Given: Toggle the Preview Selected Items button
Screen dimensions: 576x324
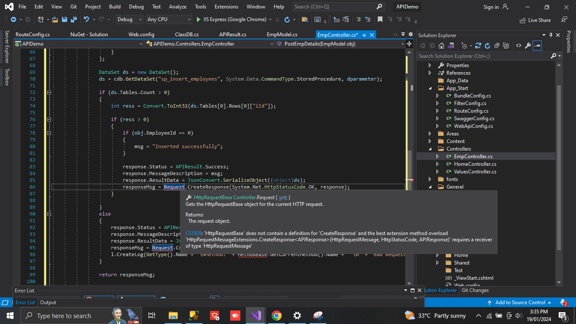Looking at the screenshot, I should click(537, 46).
